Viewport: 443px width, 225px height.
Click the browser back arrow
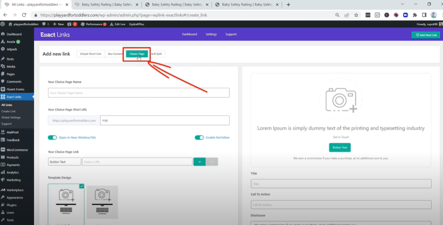coord(5,15)
